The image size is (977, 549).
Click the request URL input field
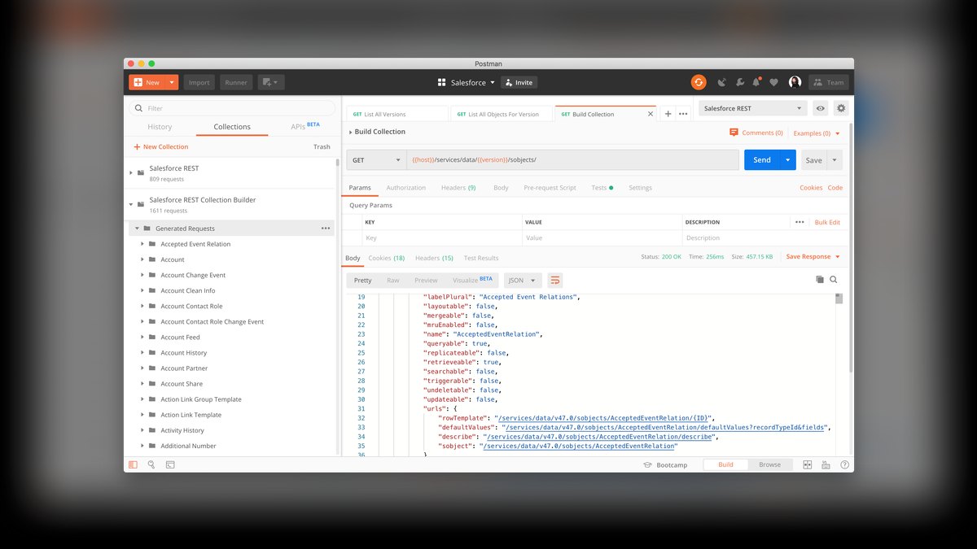573,160
